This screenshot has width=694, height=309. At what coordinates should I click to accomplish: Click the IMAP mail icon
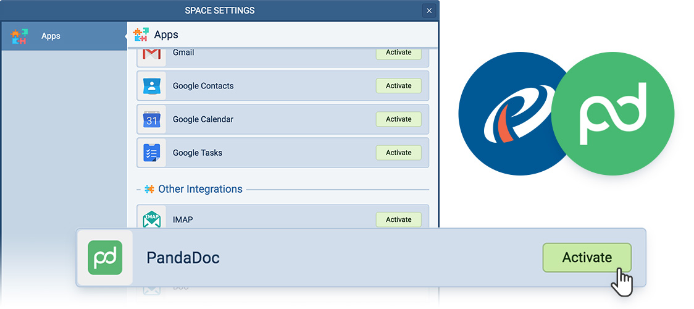click(151, 219)
